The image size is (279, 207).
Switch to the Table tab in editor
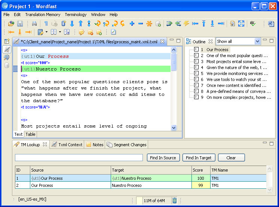point(30,134)
